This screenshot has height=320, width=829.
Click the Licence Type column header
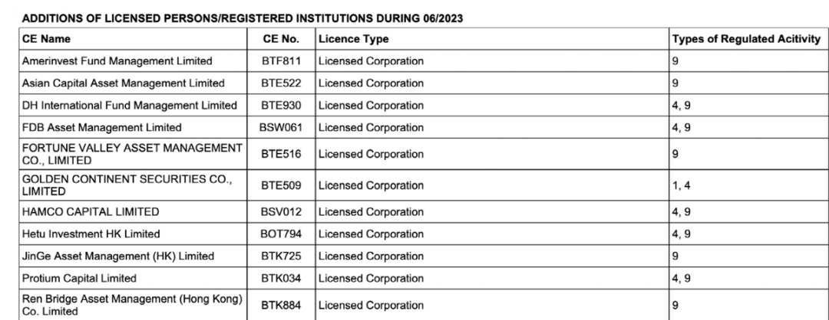[355, 39]
